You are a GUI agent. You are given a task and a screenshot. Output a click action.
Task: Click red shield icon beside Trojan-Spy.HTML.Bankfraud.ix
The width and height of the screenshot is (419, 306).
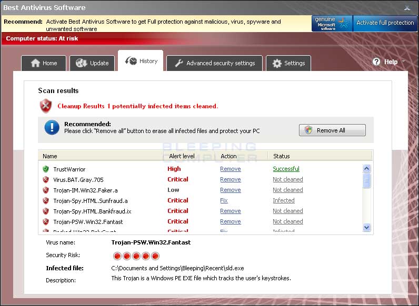tap(46, 211)
